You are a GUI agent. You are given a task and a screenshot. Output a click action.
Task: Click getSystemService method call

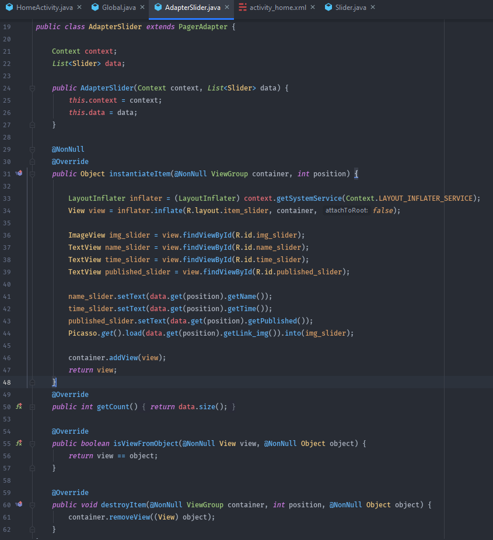click(x=309, y=198)
